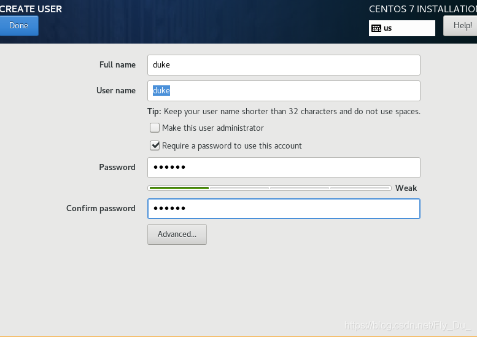Enable Make this user administrator checkbox
477x337 pixels.
(155, 128)
